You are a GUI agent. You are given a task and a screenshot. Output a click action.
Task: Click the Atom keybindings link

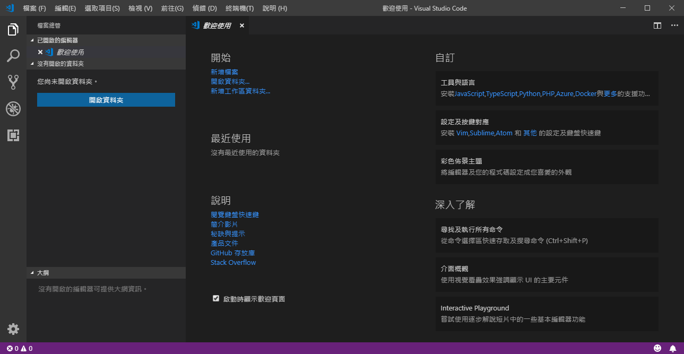click(x=504, y=133)
